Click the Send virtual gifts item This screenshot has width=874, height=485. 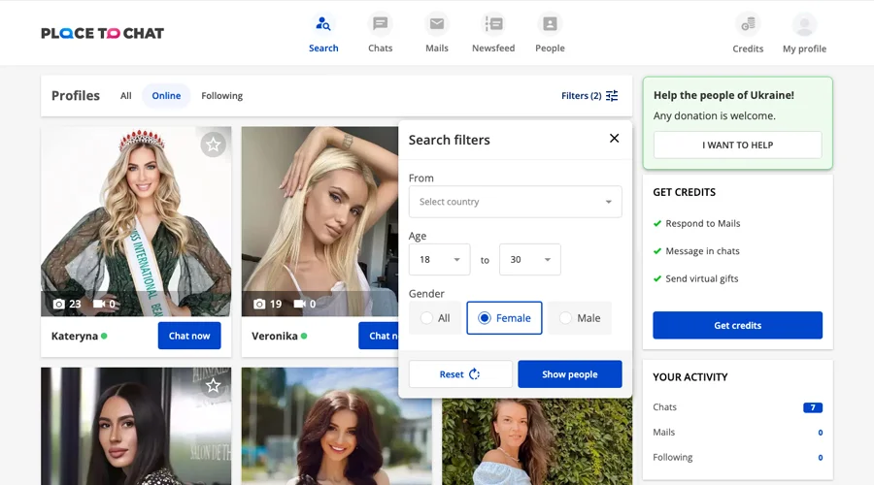695,278
